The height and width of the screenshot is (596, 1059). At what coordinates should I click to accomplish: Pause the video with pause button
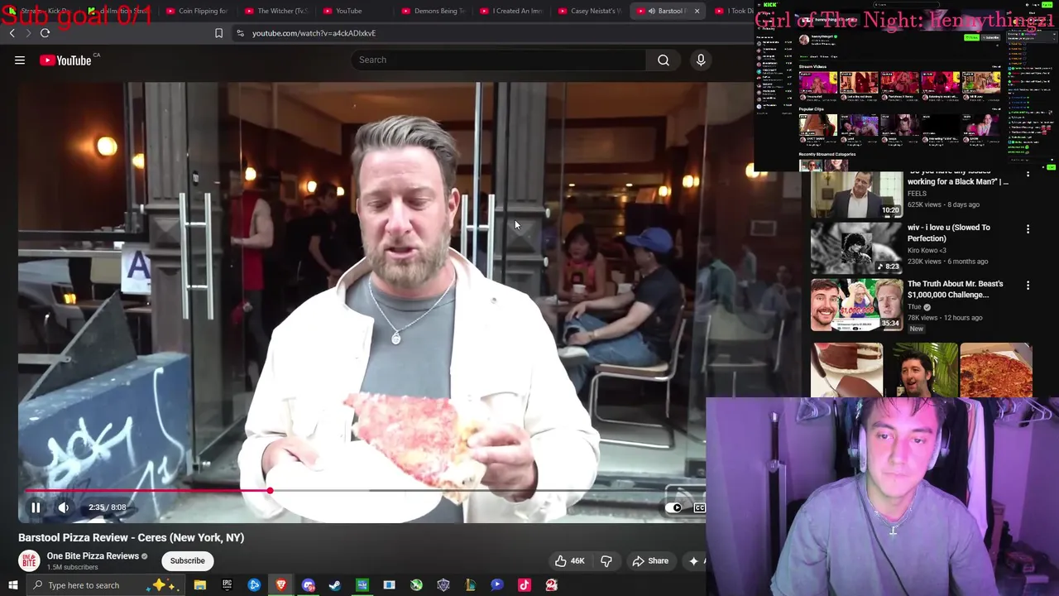(x=36, y=507)
